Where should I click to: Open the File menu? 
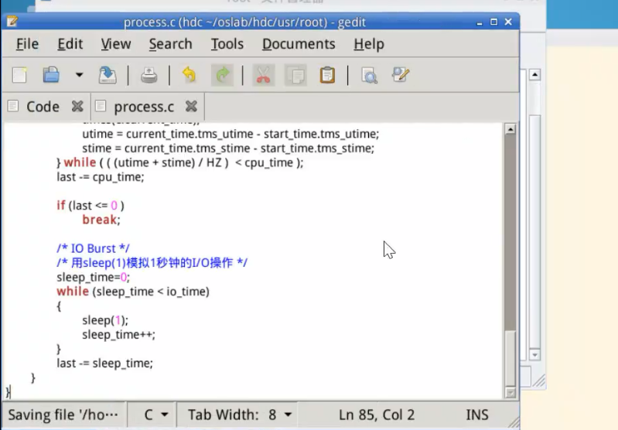click(27, 44)
